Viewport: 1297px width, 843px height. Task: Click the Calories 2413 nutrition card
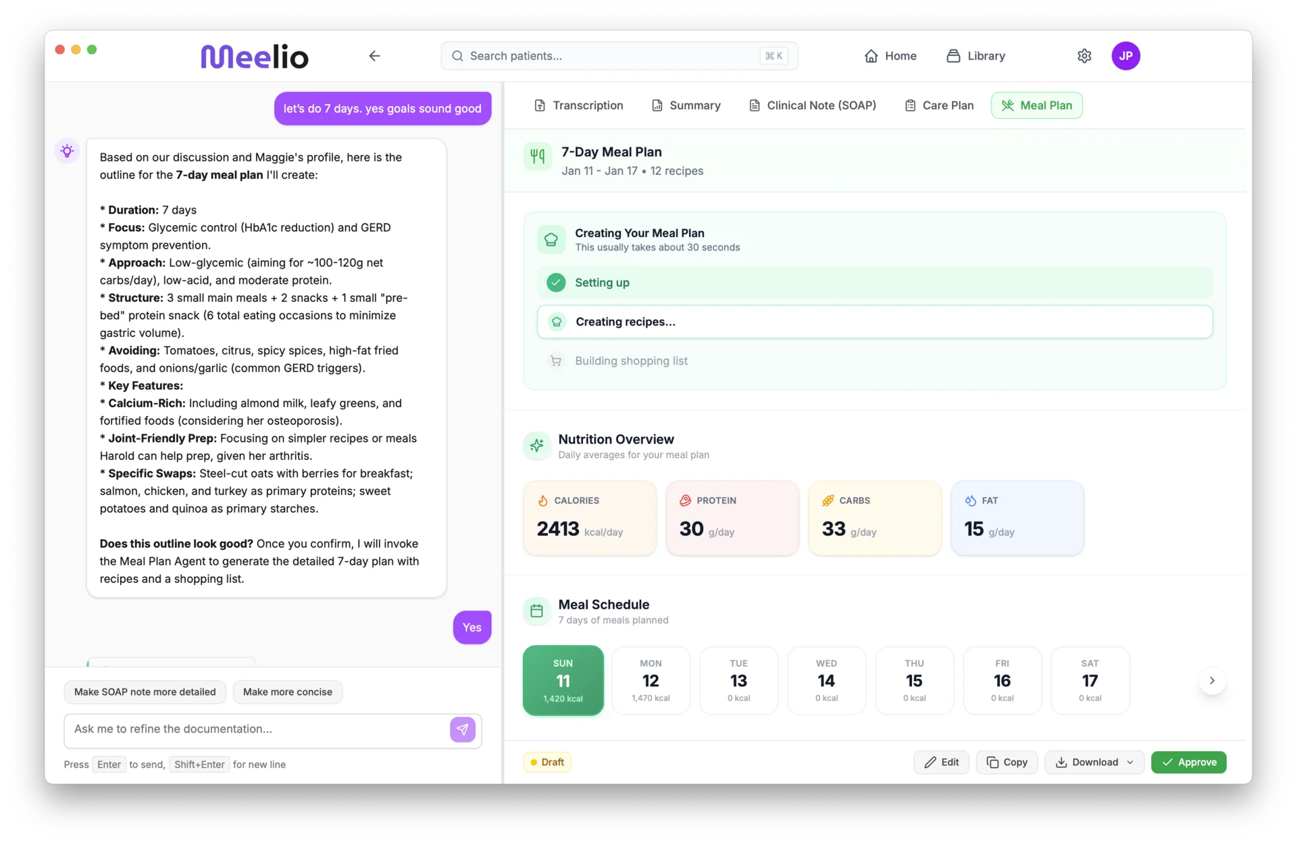589,518
